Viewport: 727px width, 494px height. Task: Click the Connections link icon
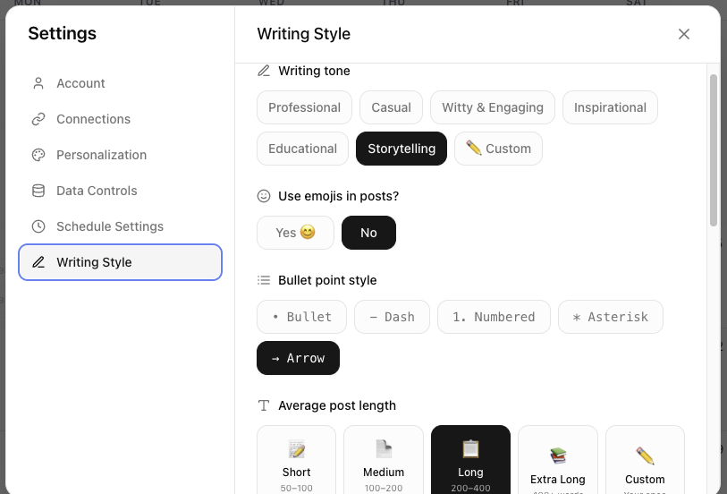tap(38, 119)
